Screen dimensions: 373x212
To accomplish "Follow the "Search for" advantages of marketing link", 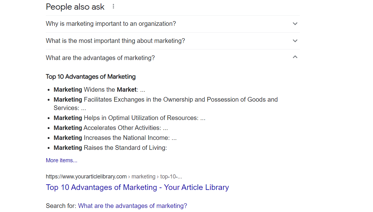I will point(132,206).
